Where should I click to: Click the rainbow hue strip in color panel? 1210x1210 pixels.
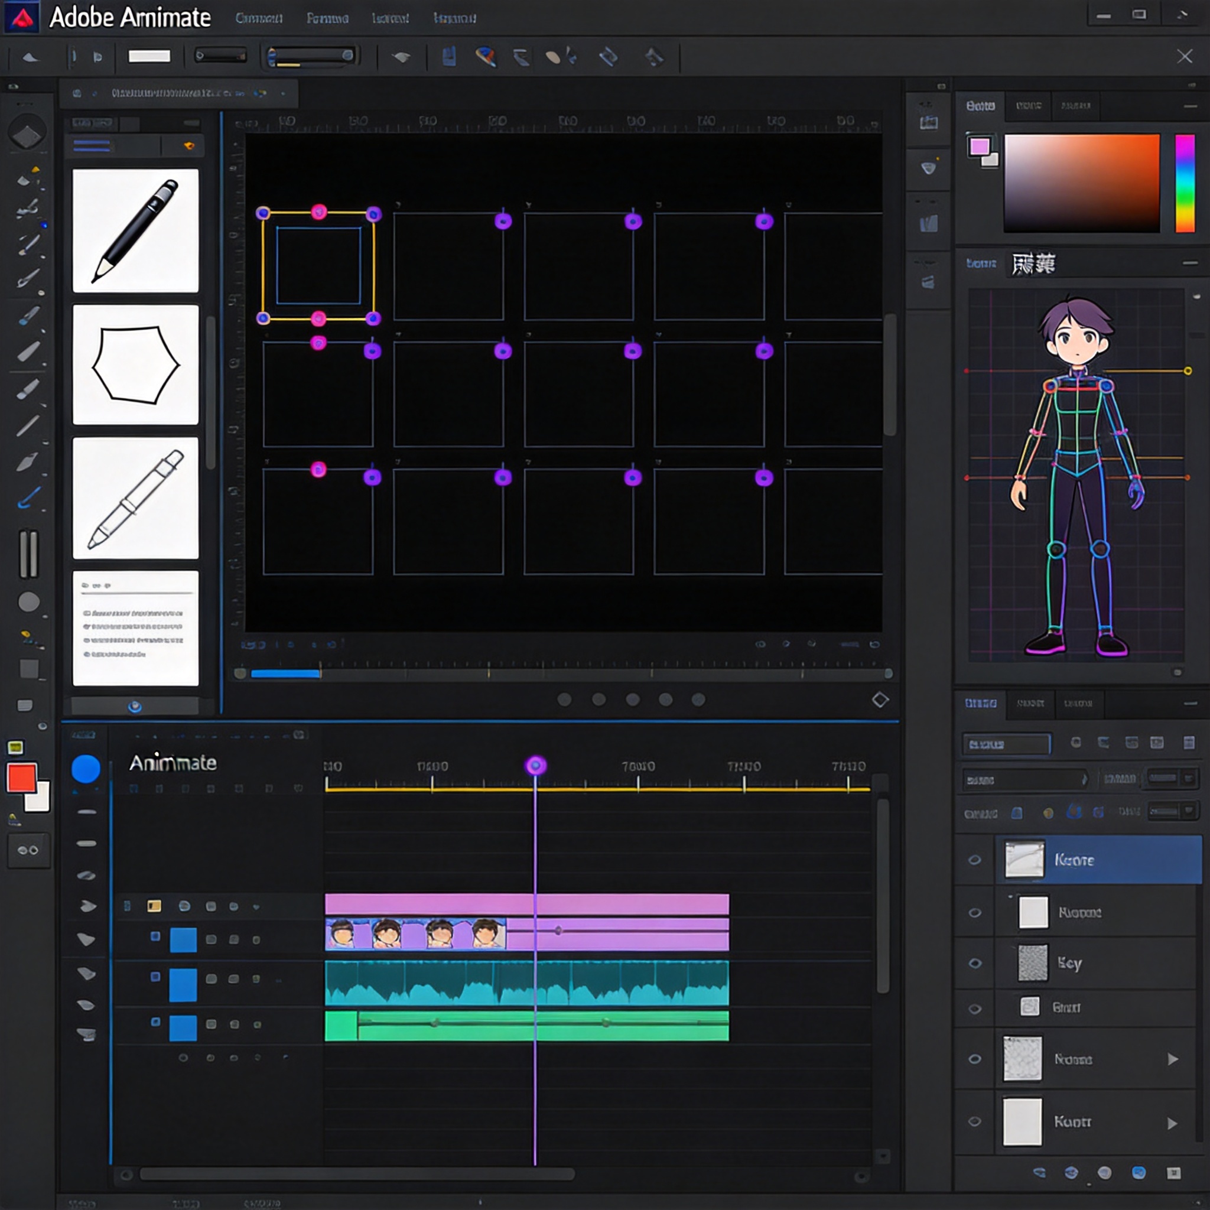pos(1185,183)
